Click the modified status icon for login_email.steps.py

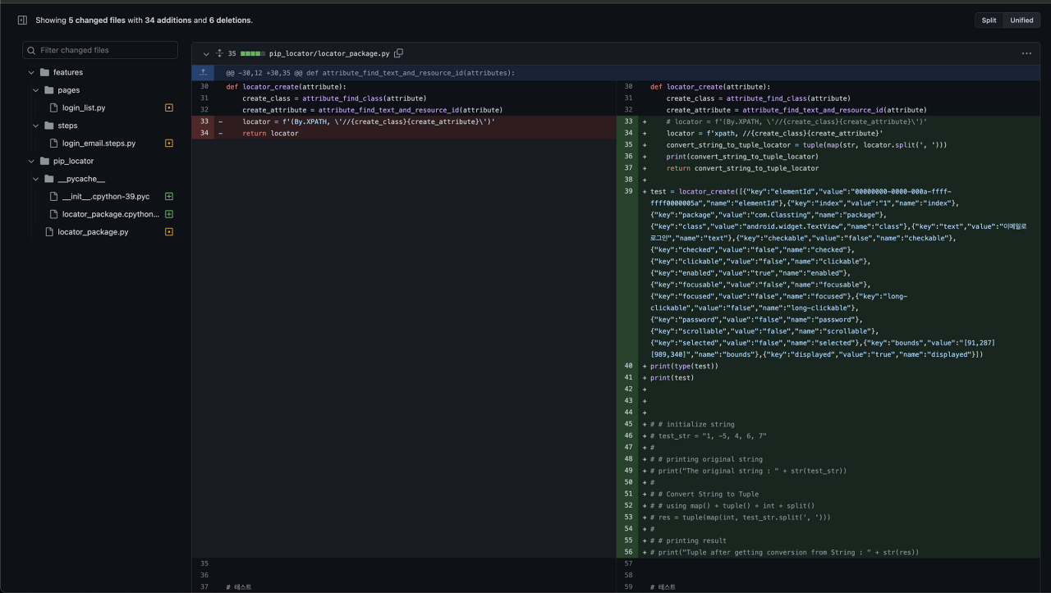point(169,144)
